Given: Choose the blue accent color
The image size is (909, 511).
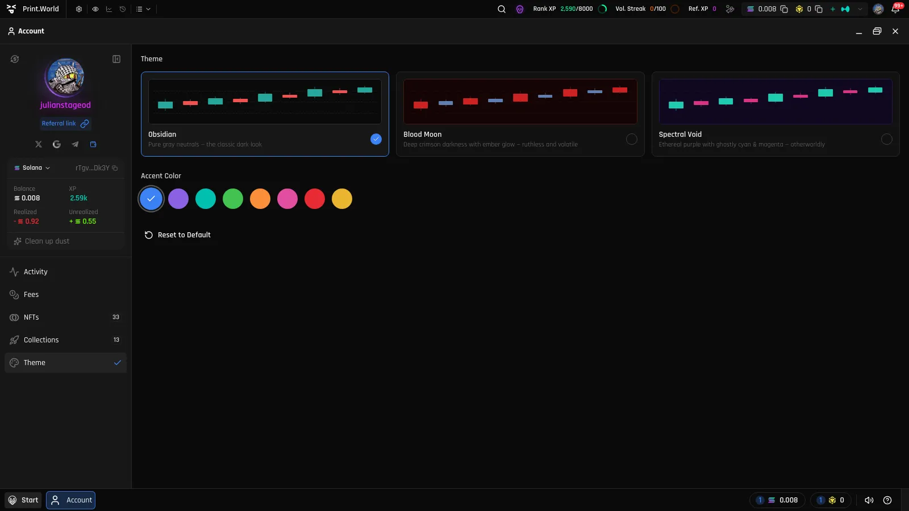Looking at the screenshot, I should pyautogui.click(x=151, y=199).
